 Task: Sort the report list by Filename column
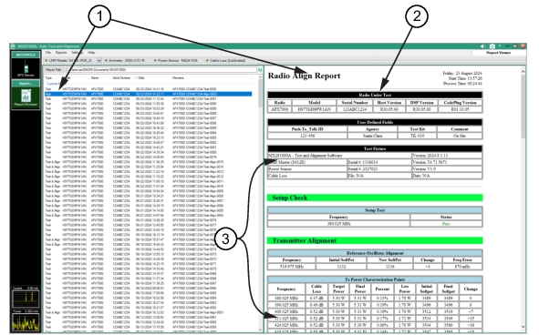coord(178,78)
